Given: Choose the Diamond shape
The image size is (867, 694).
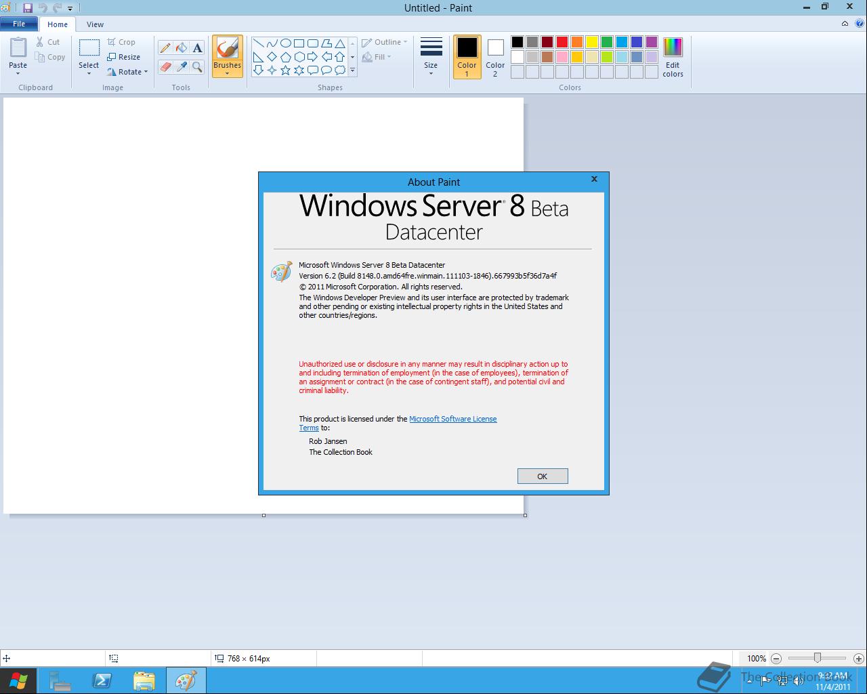Looking at the screenshot, I should 272,57.
